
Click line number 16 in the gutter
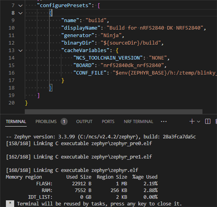click(12, 73)
